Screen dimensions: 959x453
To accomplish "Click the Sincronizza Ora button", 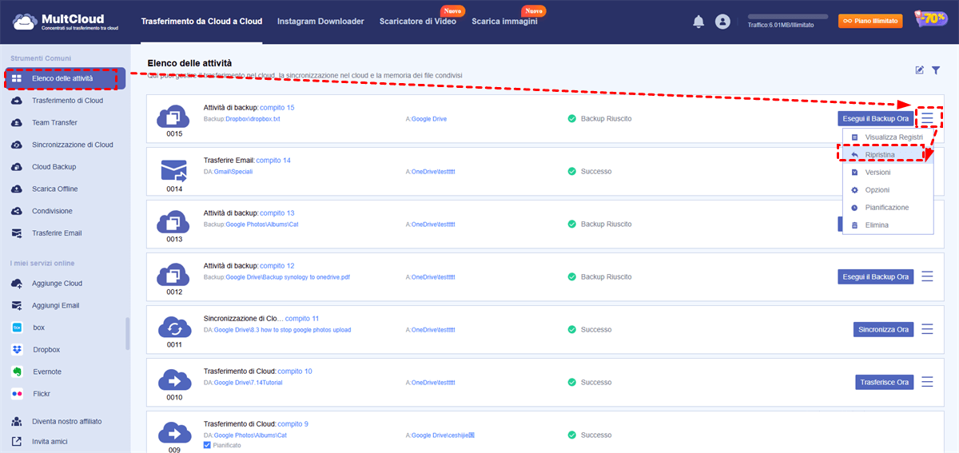I will 883,329.
